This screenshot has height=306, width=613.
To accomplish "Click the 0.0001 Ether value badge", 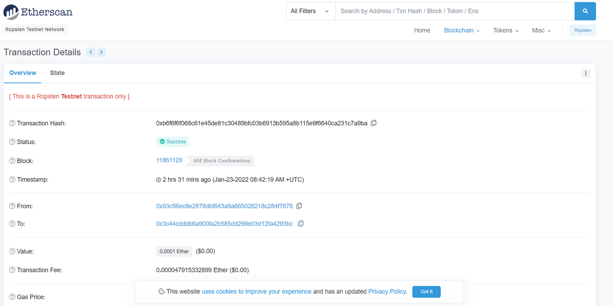I will [x=174, y=252].
